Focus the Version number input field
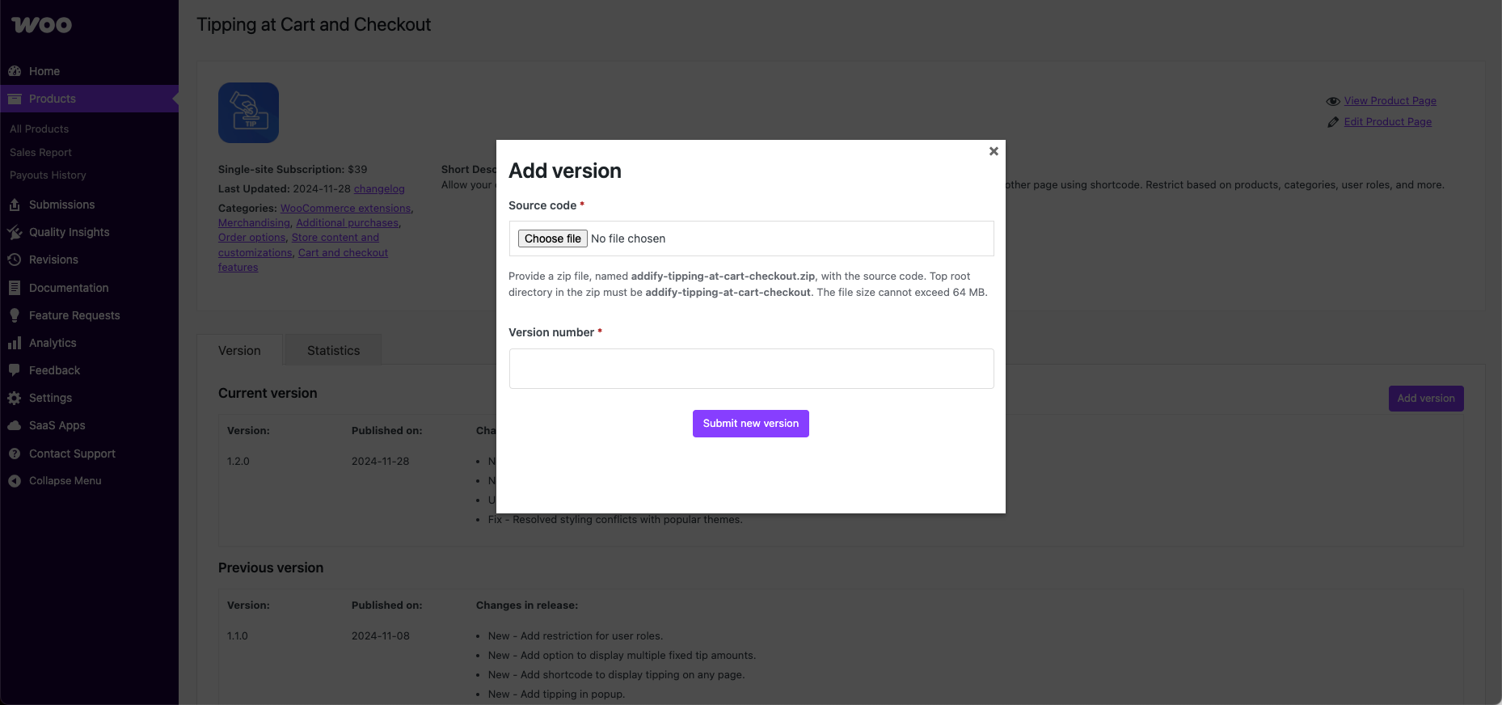Image resolution: width=1502 pixels, height=705 pixels. tap(751, 369)
